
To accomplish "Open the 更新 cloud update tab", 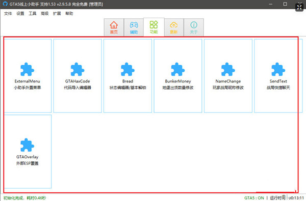I will (174, 27).
